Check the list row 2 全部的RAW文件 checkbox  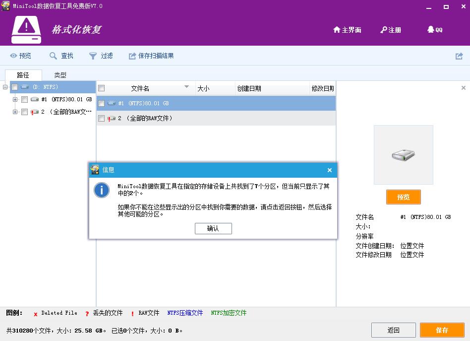tap(101, 119)
